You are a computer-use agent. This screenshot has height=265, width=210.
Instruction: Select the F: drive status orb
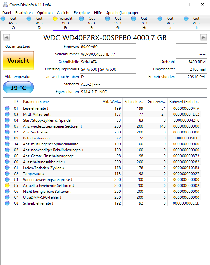click(x=81, y=18)
